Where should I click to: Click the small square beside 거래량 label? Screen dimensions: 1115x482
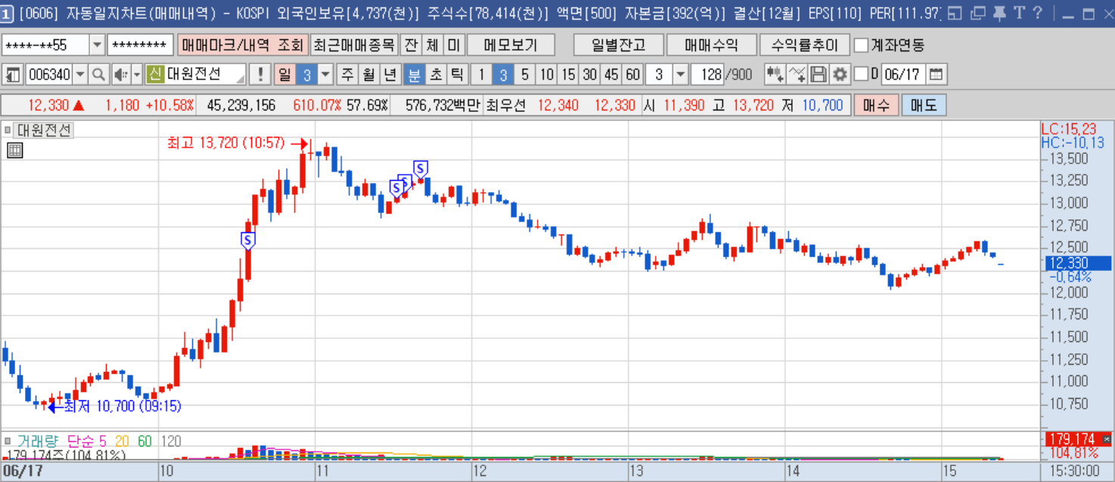[x=8, y=440]
